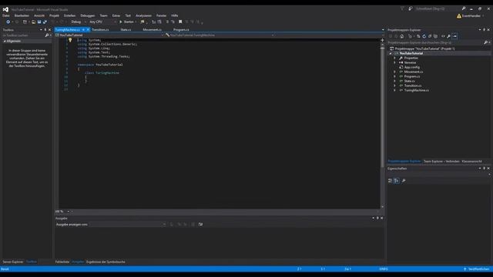Open the Extras menu
Screen dimensions: 493x277
point(116,15)
